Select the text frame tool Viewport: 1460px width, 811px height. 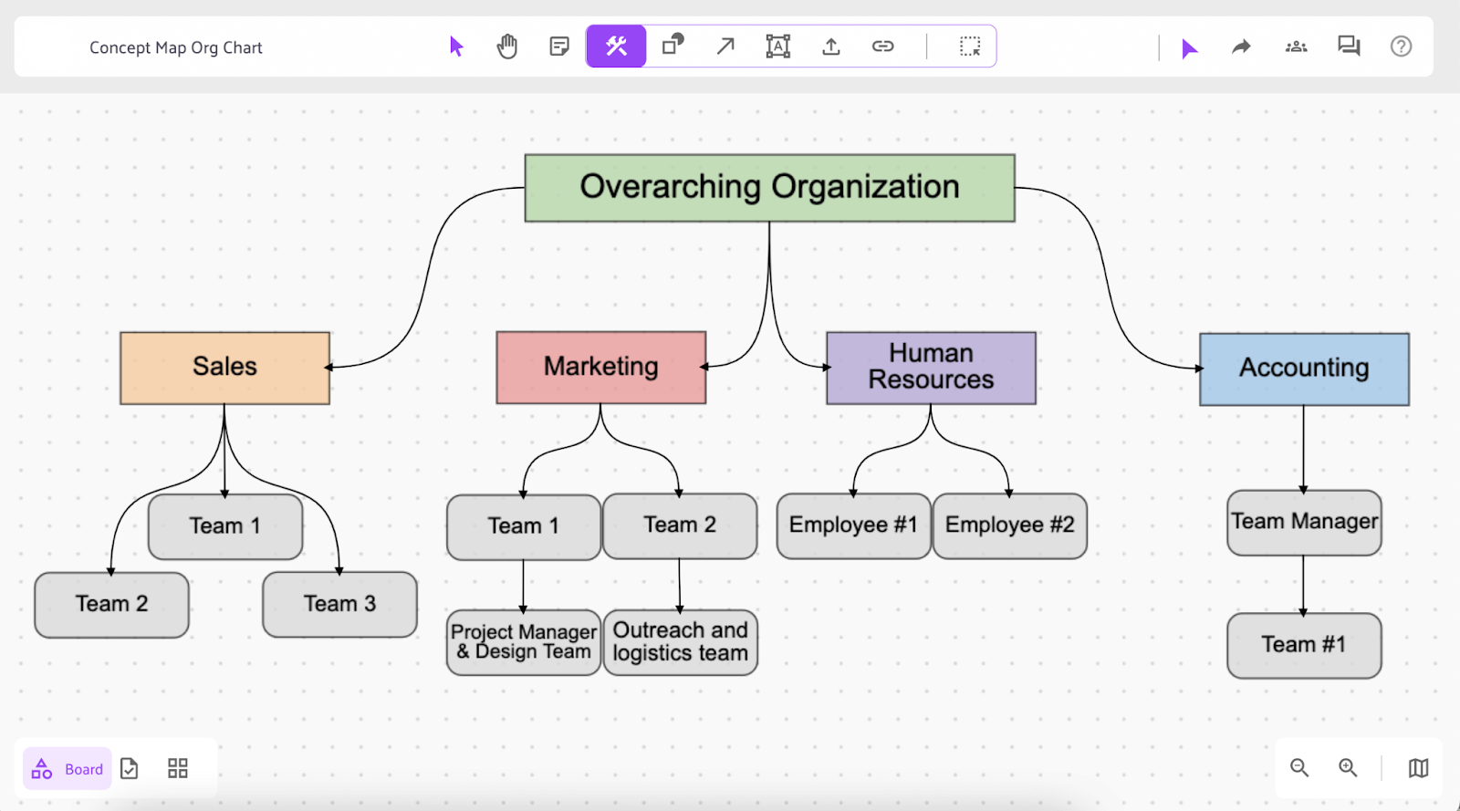coord(777,46)
